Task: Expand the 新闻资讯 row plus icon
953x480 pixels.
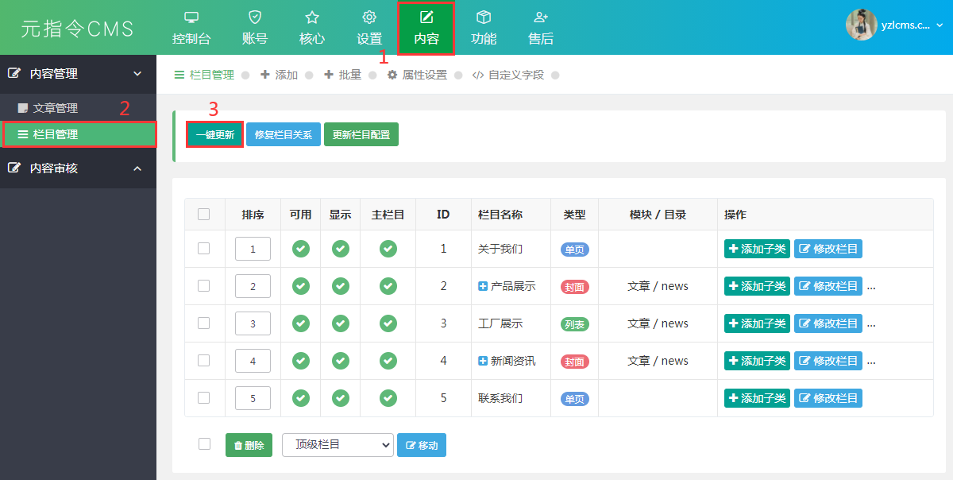Action: click(x=483, y=361)
